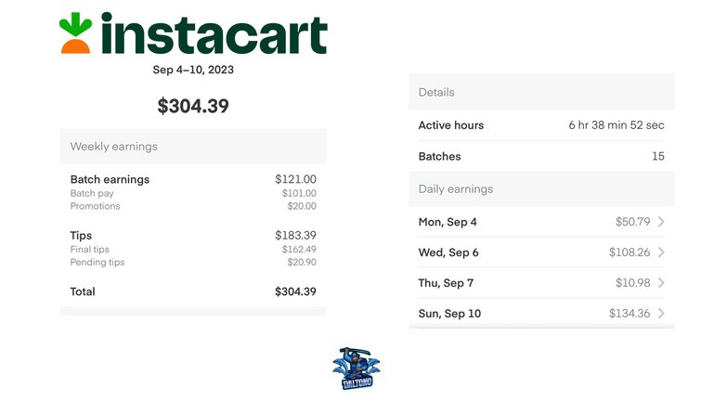Select the Weekly earnings section header

[x=193, y=147]
